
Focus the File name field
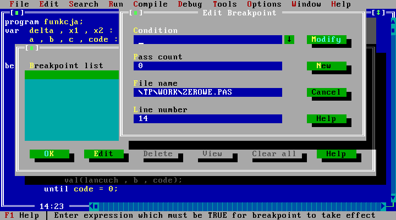pos(207,92)
